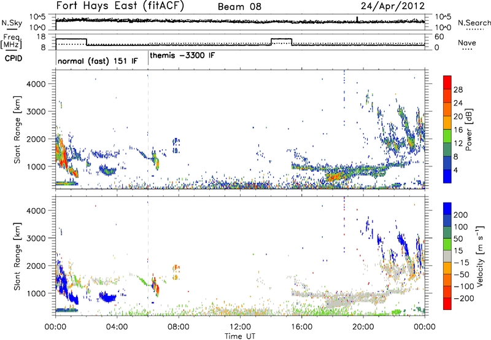Screen dimensions: 491x340
Task: Click the "-200" label on Velocity colorbar
Action: pyautogui.click(x=464, y=298)
